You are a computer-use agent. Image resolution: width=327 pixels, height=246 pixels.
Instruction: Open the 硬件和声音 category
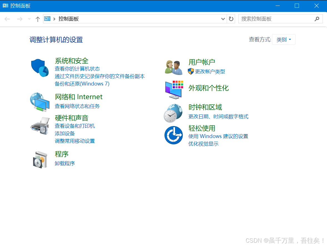click(x=71, y=118)
